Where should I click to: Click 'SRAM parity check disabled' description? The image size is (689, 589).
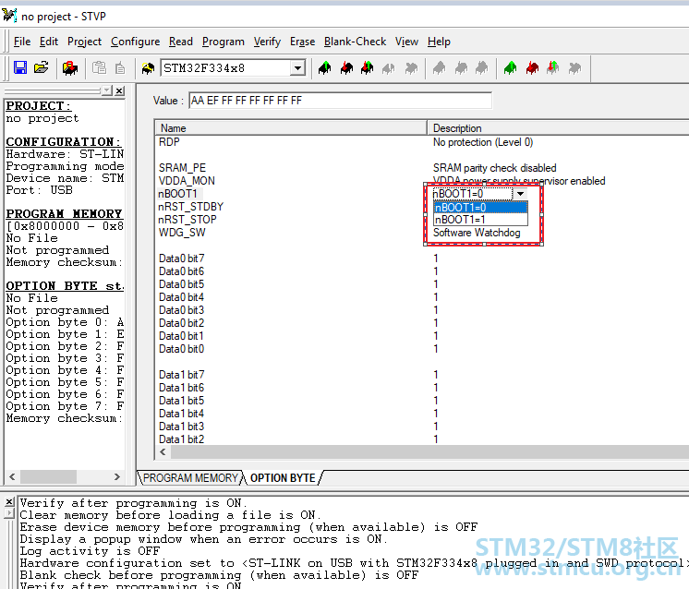[x=495, y=168]
